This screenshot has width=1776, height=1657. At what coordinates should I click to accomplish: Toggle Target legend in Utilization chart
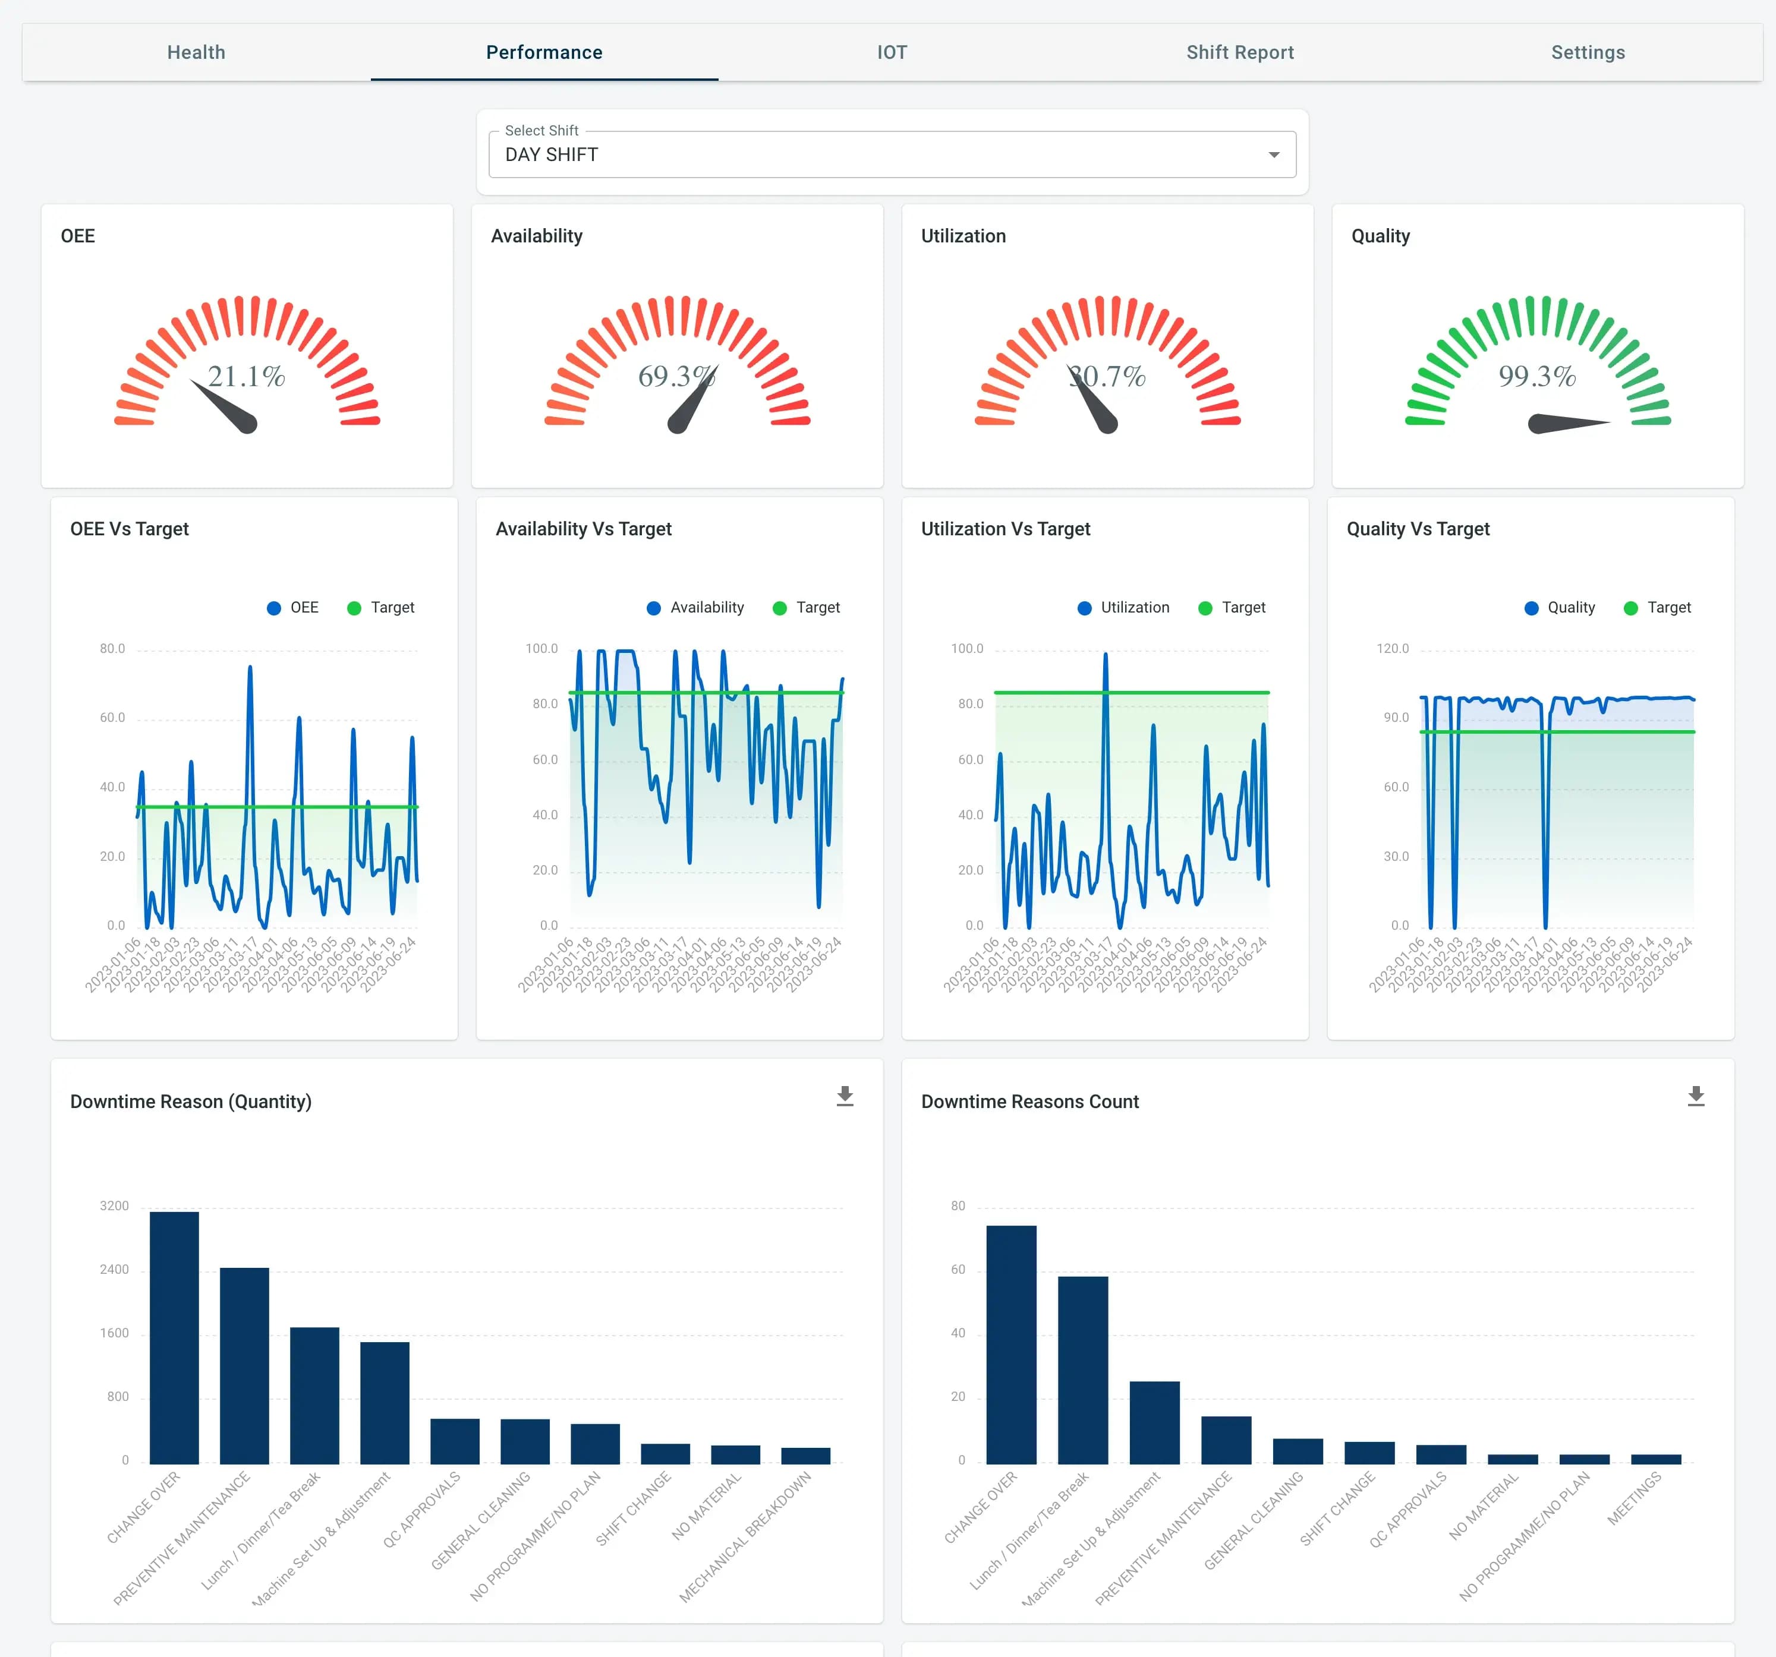(1205, 608)
